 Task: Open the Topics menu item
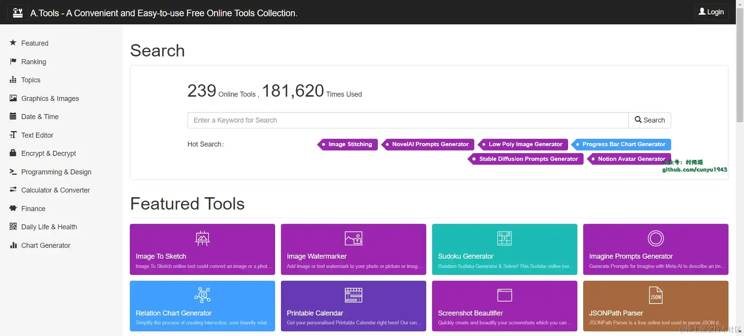[x=31, y=80]
